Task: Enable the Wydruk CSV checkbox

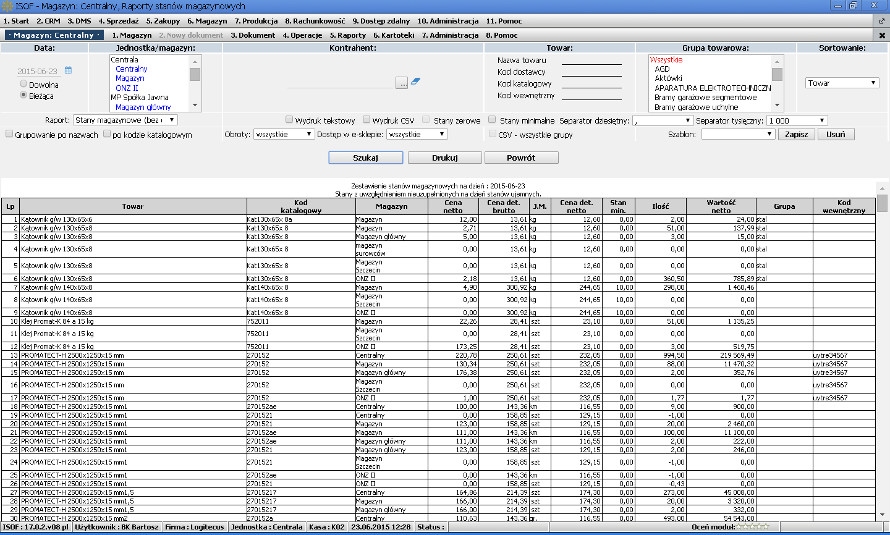Action: 367,120
